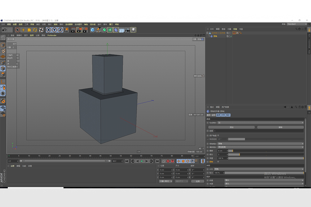The image size is (311, 207).
Task: Open the 编辑 menu in main menu bar
Action: (9, 24)
